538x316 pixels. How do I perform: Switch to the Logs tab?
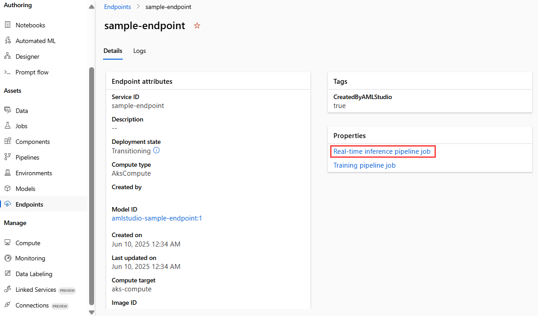[x=140, y=51]
